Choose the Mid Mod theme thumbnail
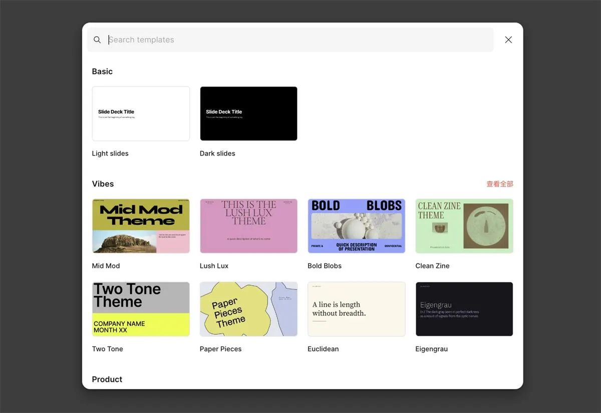Screen dimensions: 601x413 pos(141,226)
